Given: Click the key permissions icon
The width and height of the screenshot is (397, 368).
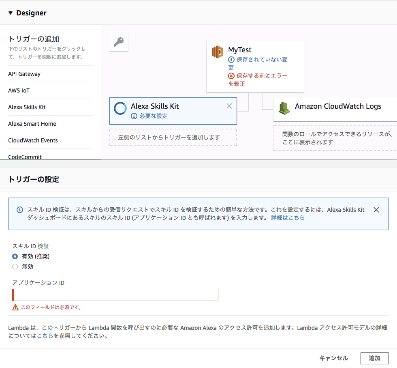Looking at the screenshot, I should pyautogui.click(x=119, y=42).
